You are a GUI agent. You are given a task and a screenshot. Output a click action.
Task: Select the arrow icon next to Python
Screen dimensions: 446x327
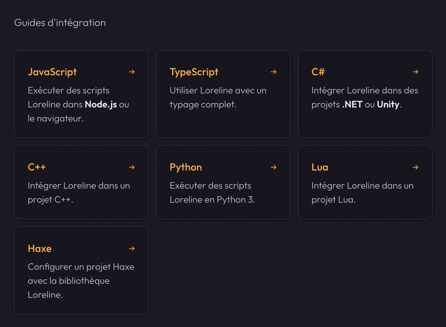coord(274,167)
